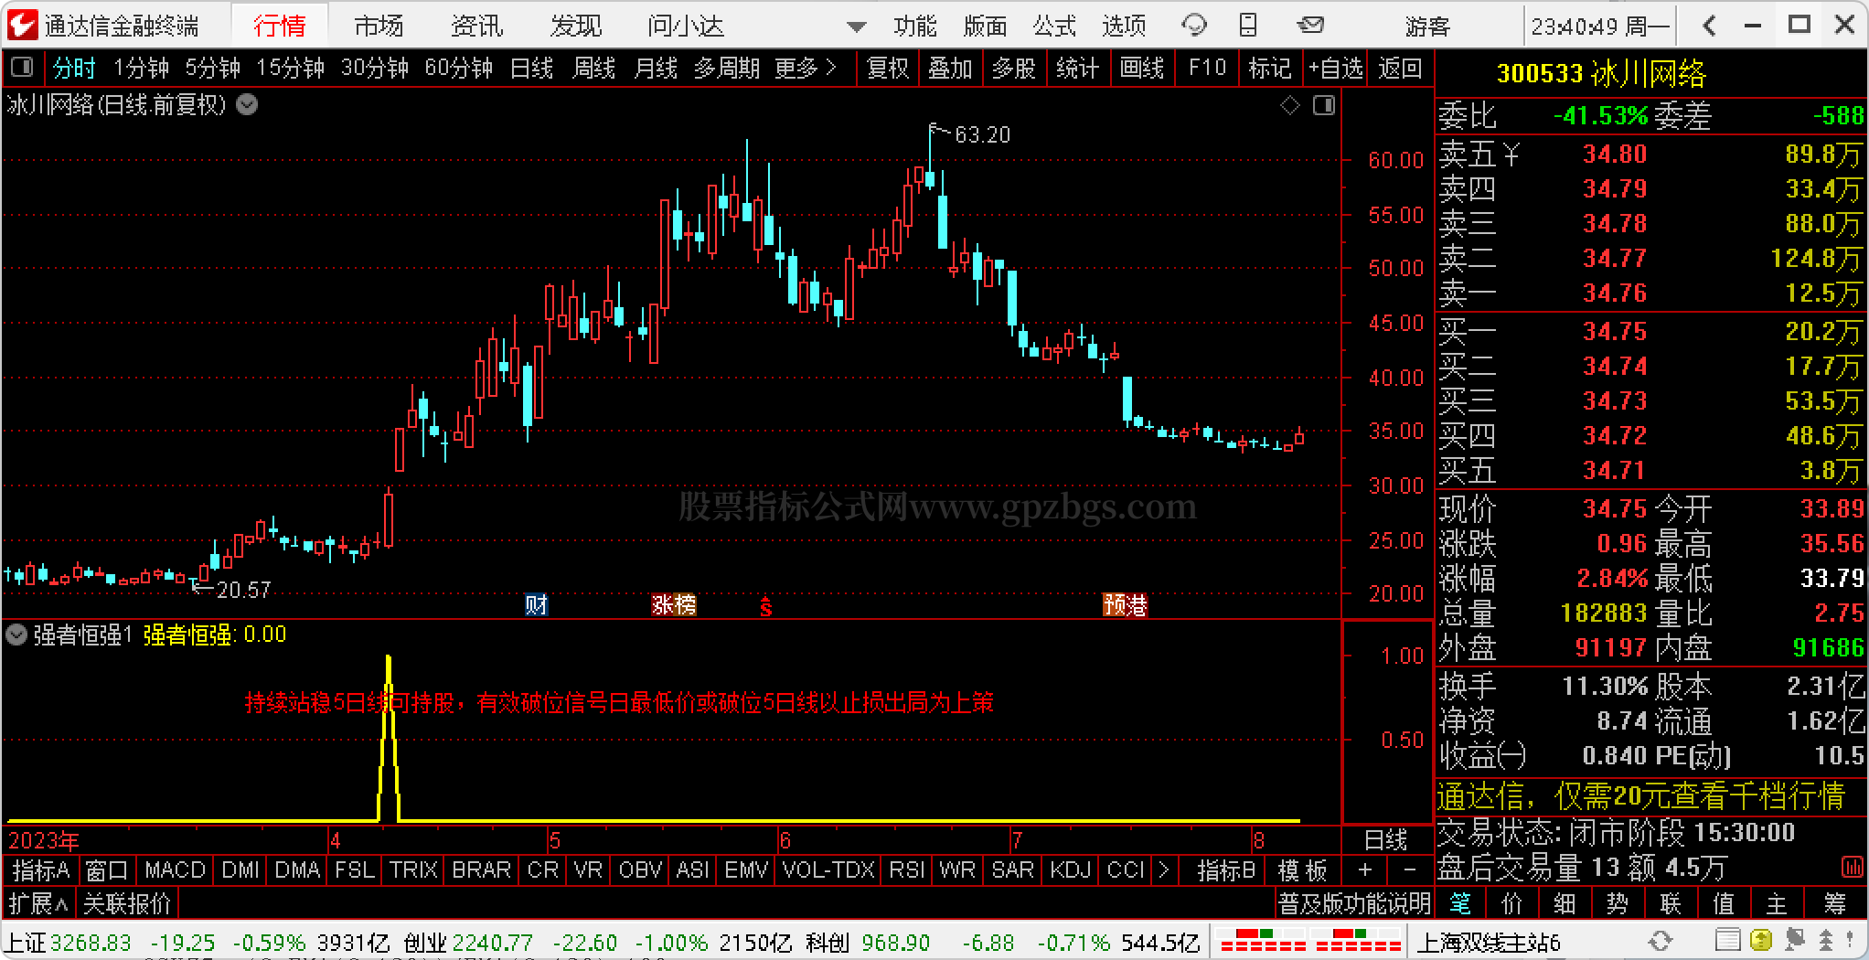The width and height of the screenshot is (1869, 960).
Task: Open the 版面 menu
Action: [985, 26]
